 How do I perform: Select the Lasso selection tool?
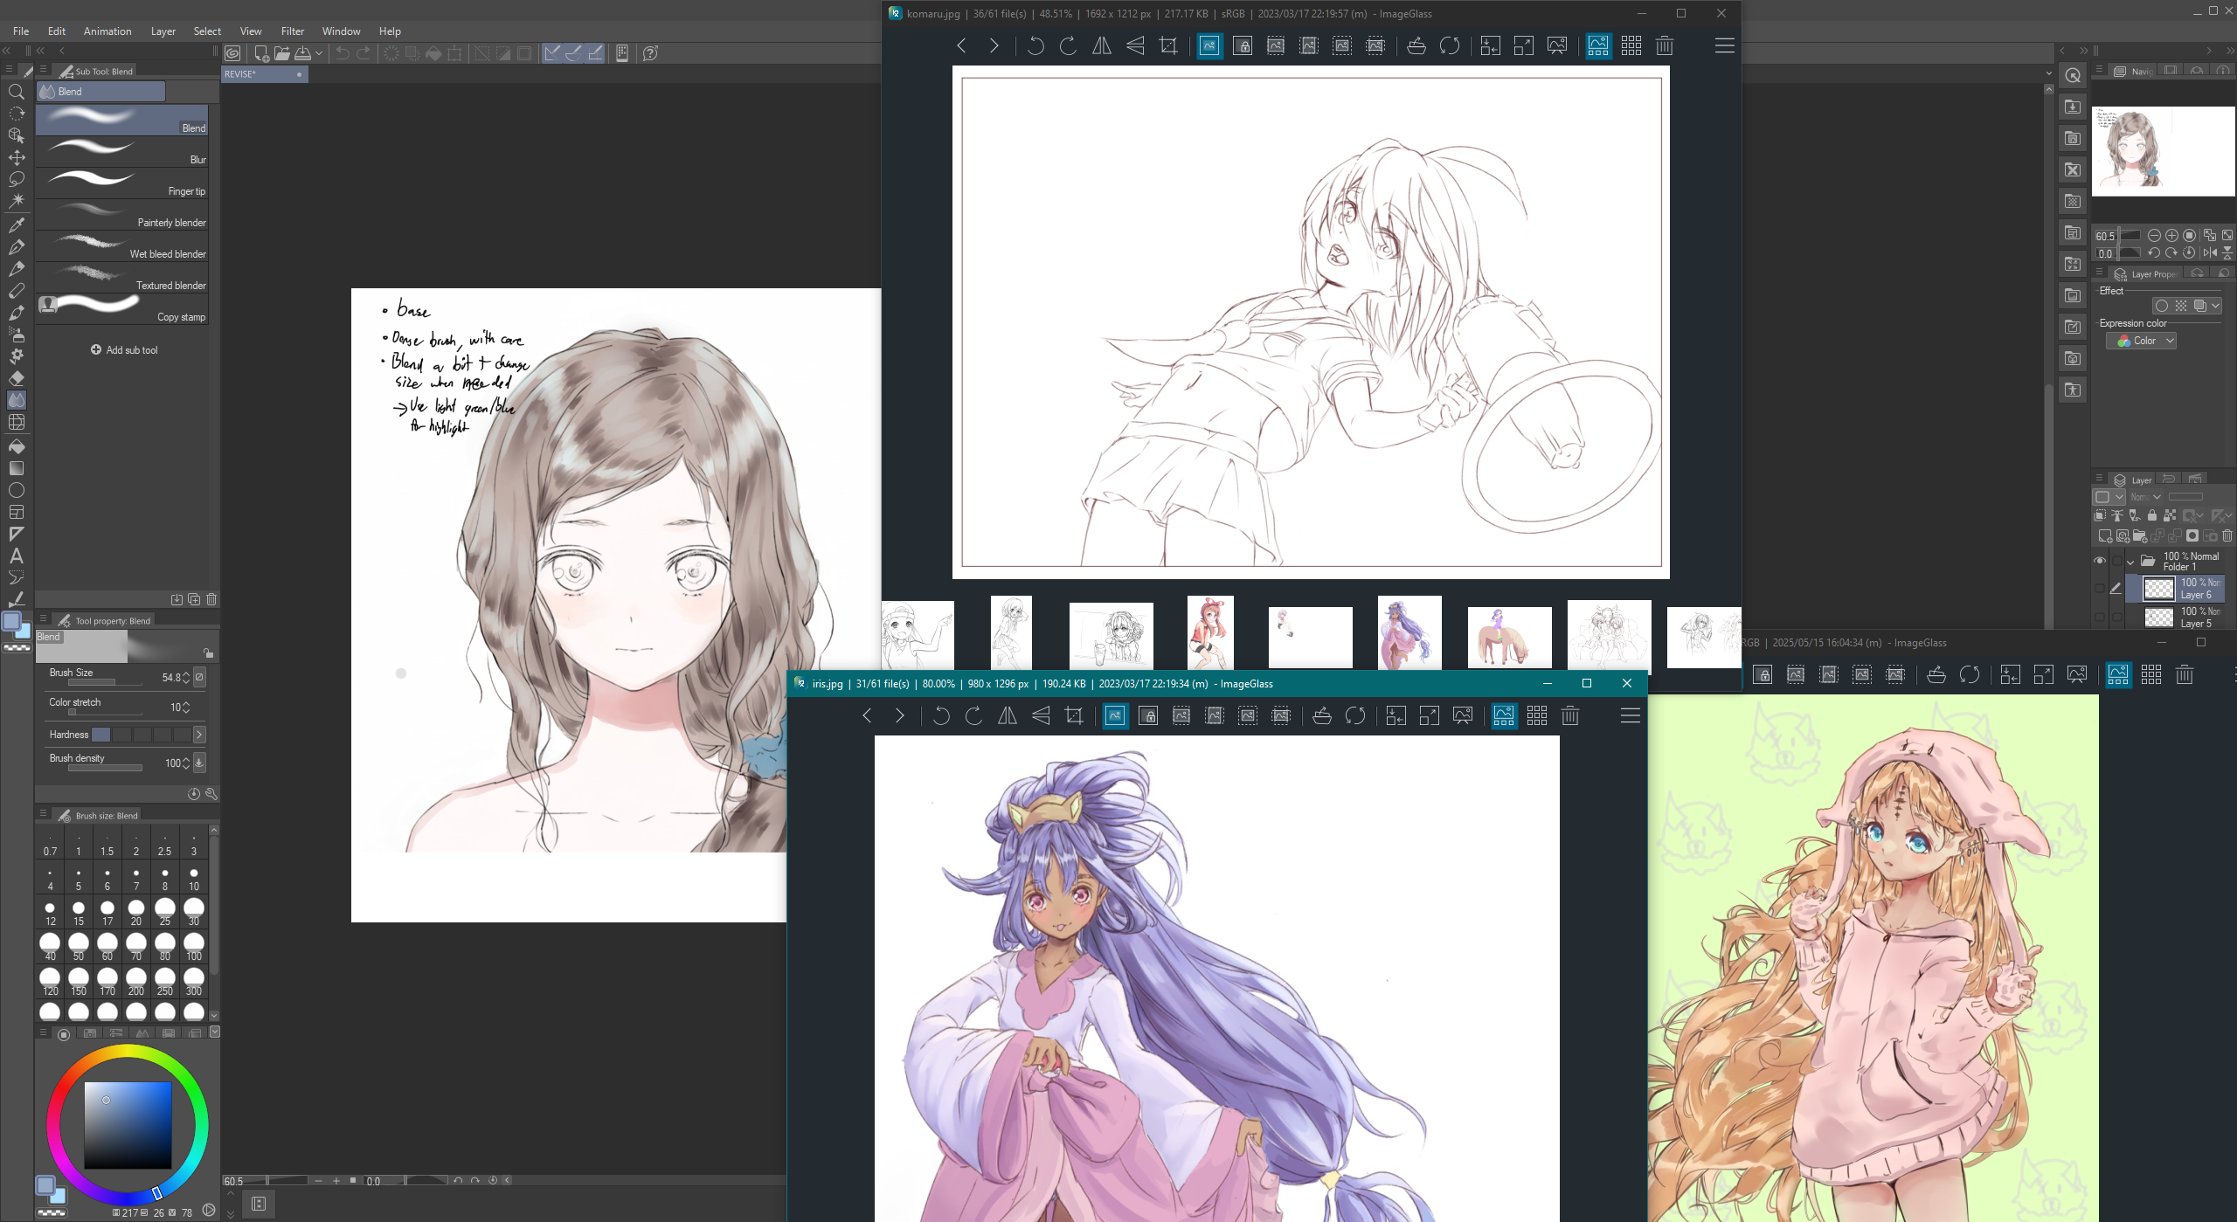pos(17,179)
